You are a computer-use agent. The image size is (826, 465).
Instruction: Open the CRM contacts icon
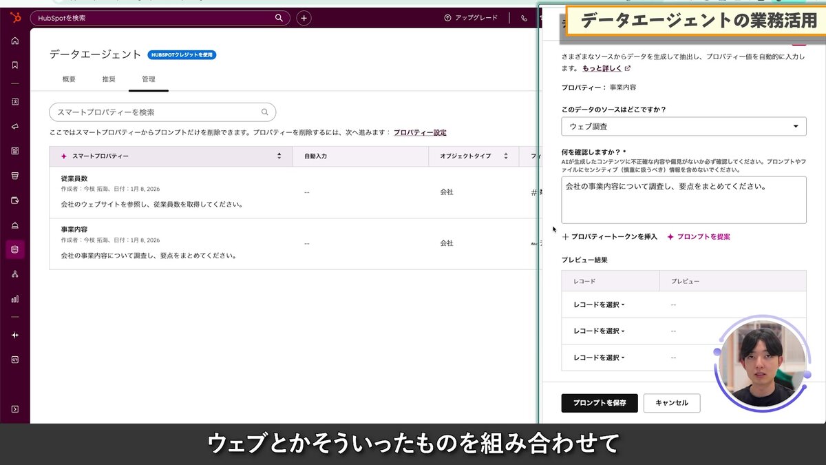coord(15,101)
